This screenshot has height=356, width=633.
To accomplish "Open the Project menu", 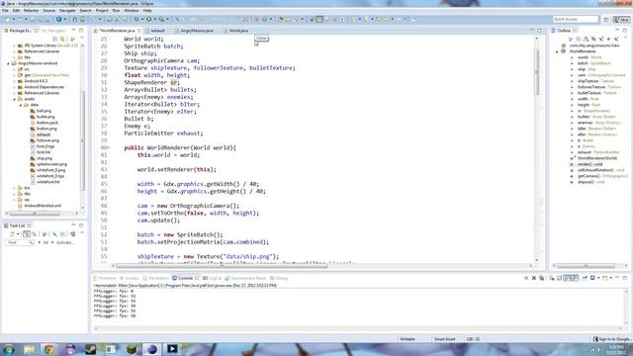I will (x=102, y=11).
